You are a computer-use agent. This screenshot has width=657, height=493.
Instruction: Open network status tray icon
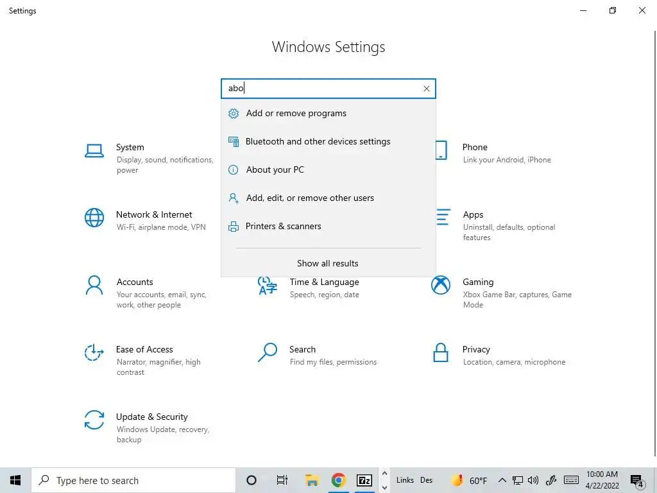pyautogui.click(x=518, y=480)
